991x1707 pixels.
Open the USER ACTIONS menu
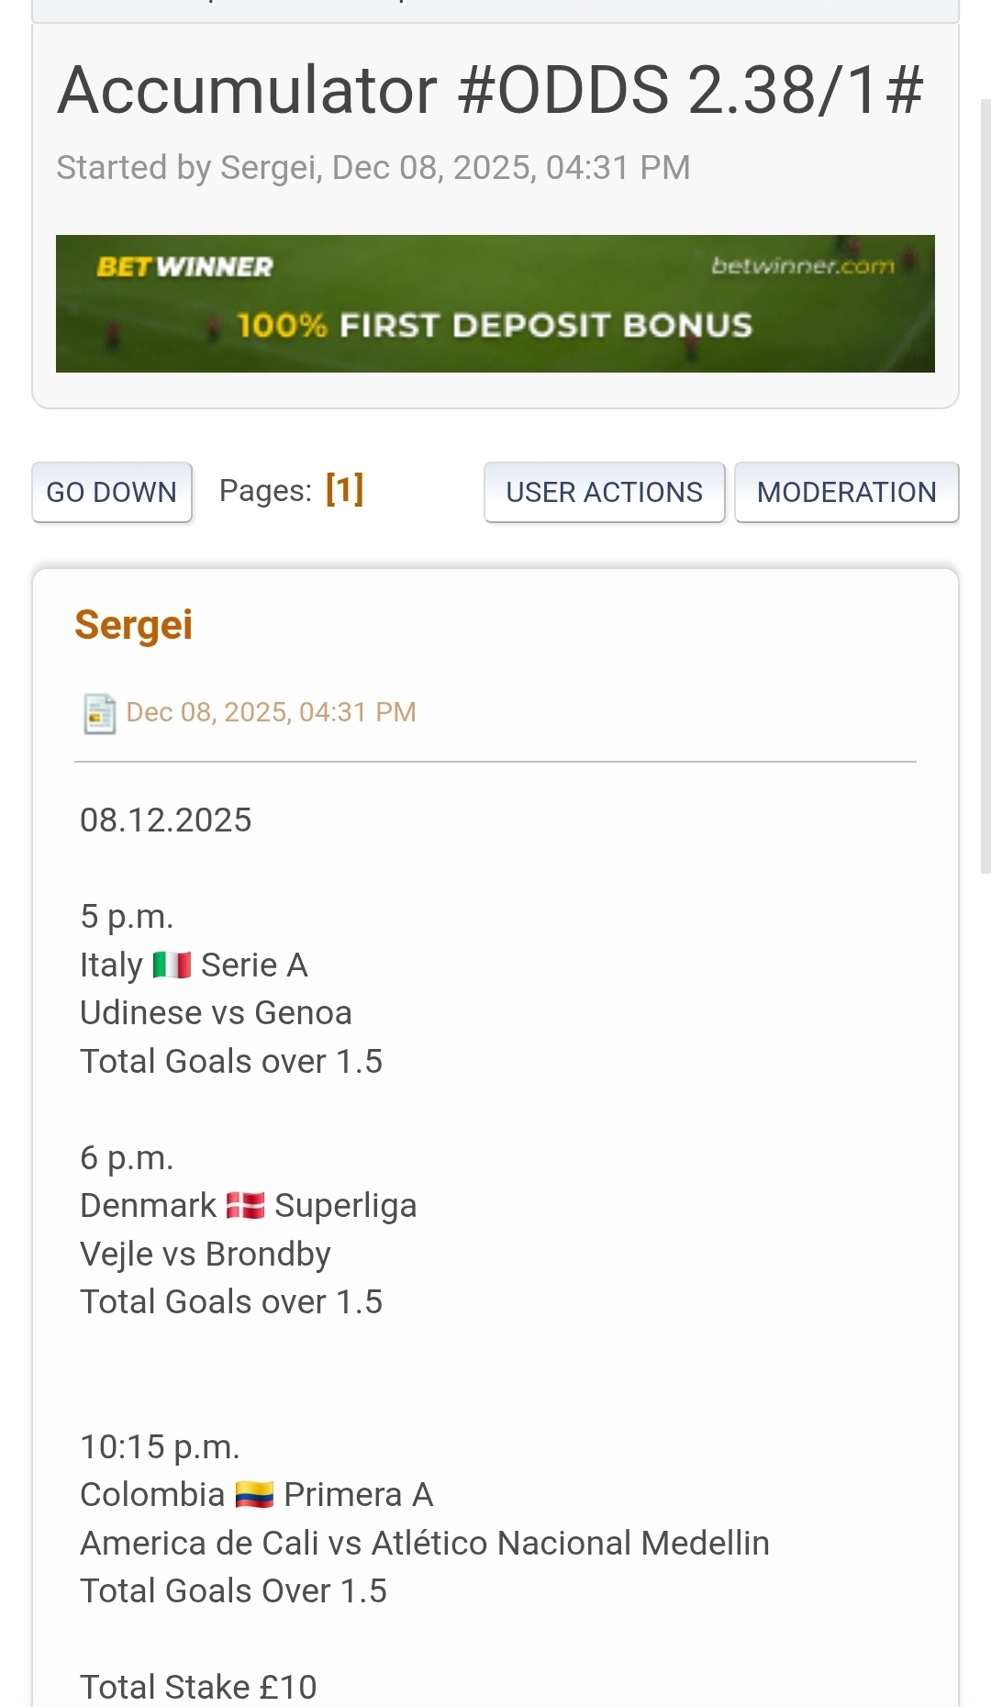[x=604, y=493]
